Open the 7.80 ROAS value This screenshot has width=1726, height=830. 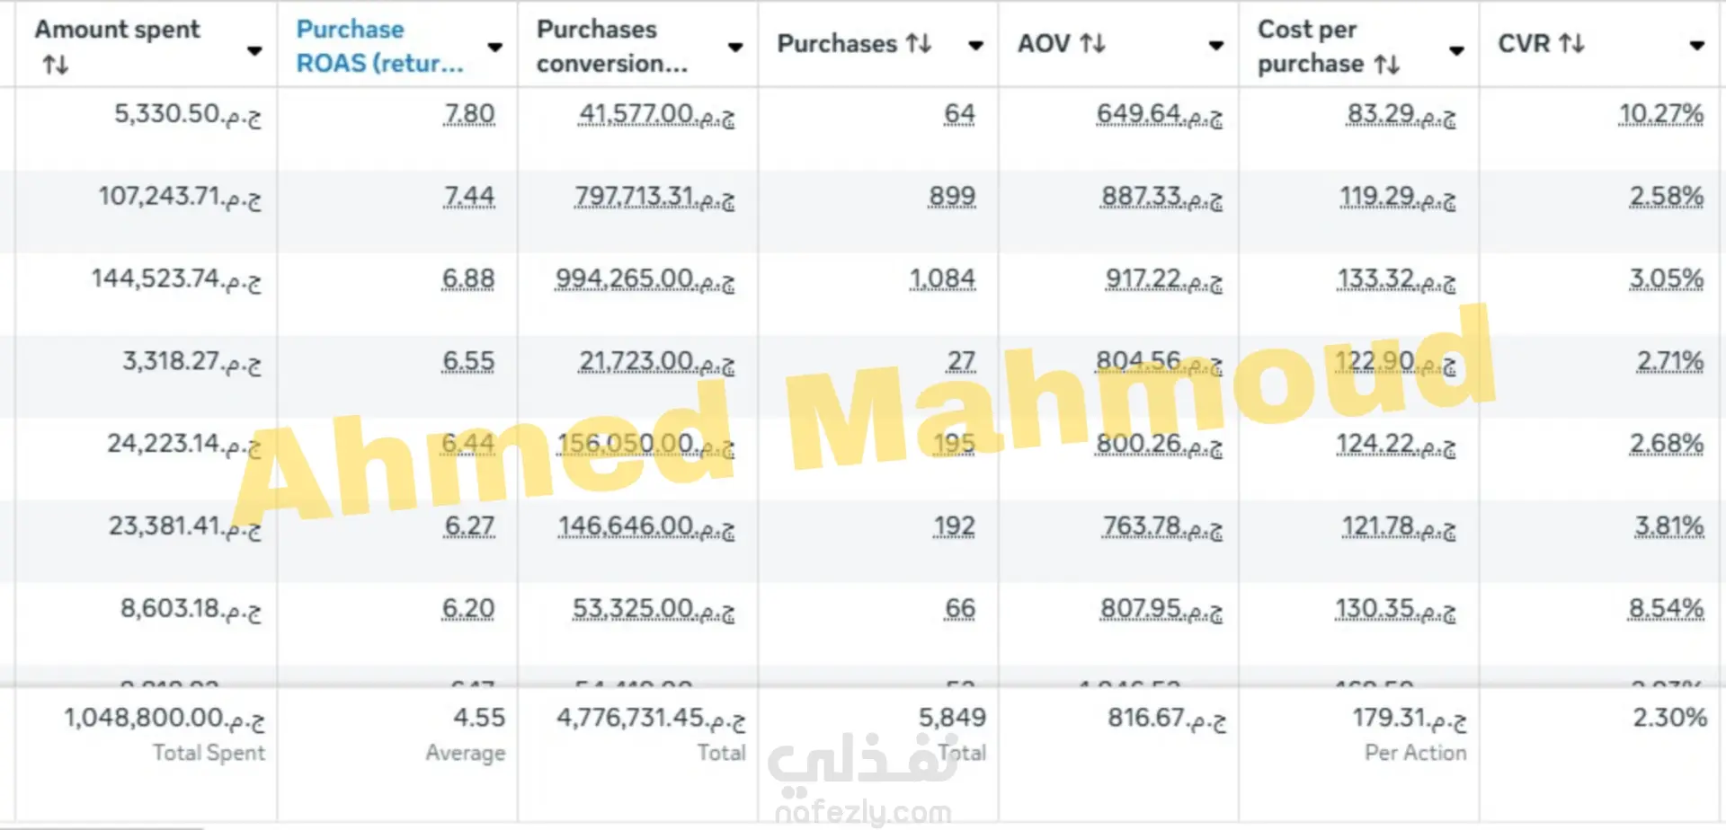[x=469, y=114]
